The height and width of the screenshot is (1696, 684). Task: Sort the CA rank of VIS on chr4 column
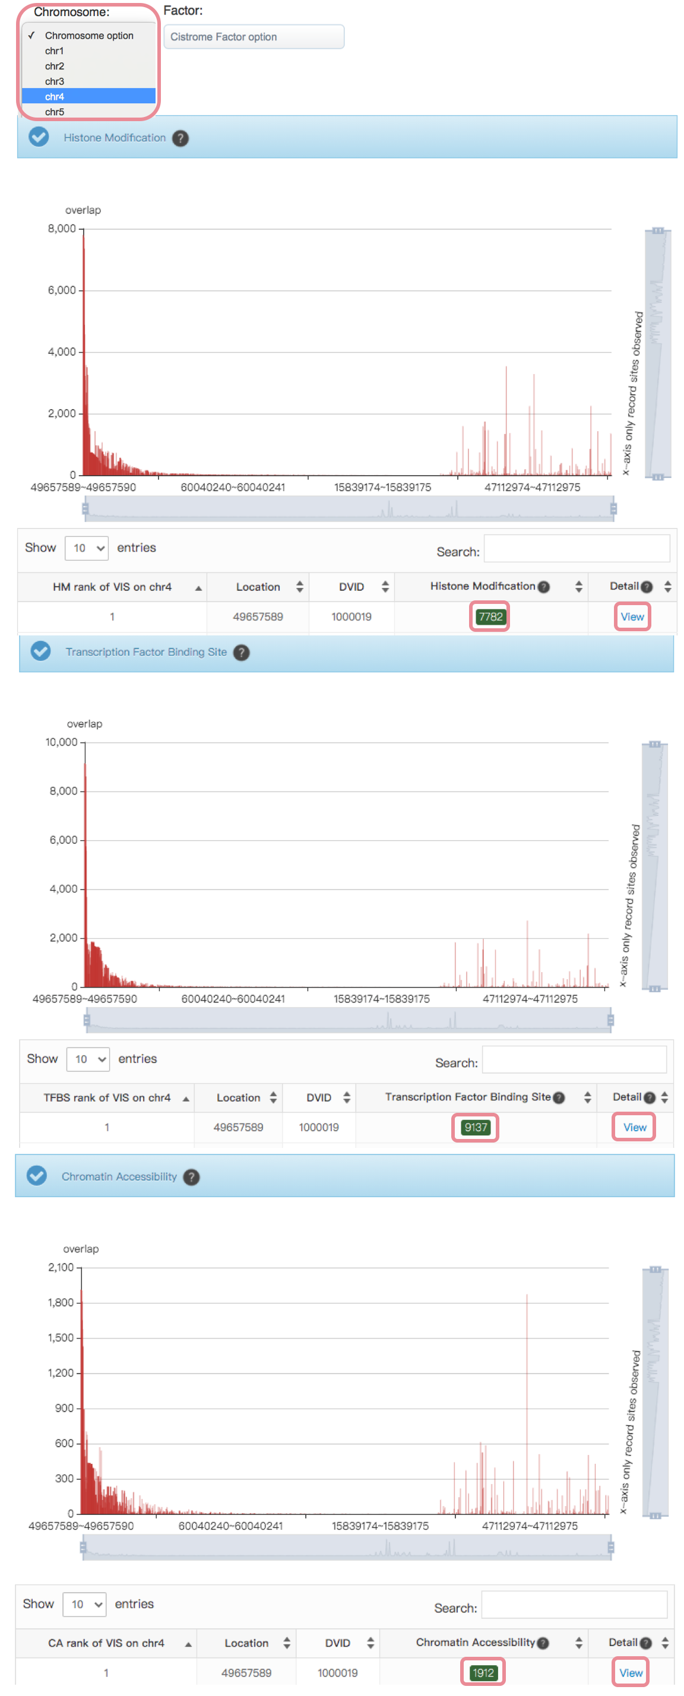pyautogui.click(x=188, y=1644)
